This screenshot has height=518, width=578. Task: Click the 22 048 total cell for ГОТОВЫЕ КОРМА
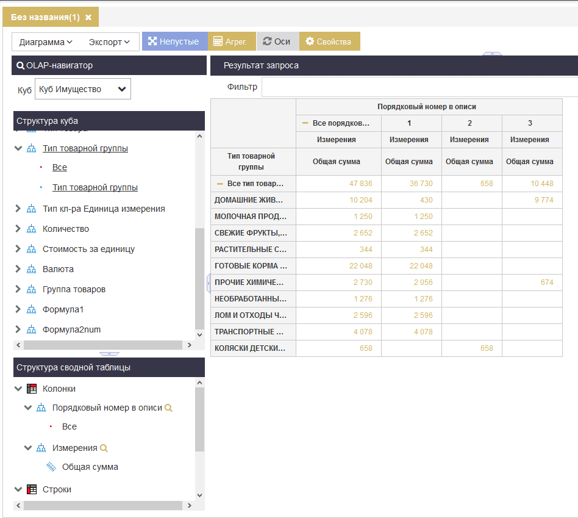click(x=339, y=266)
